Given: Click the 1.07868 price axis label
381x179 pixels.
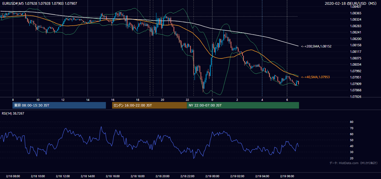Looking at the screenshot, I should click(x=356, y=90).
